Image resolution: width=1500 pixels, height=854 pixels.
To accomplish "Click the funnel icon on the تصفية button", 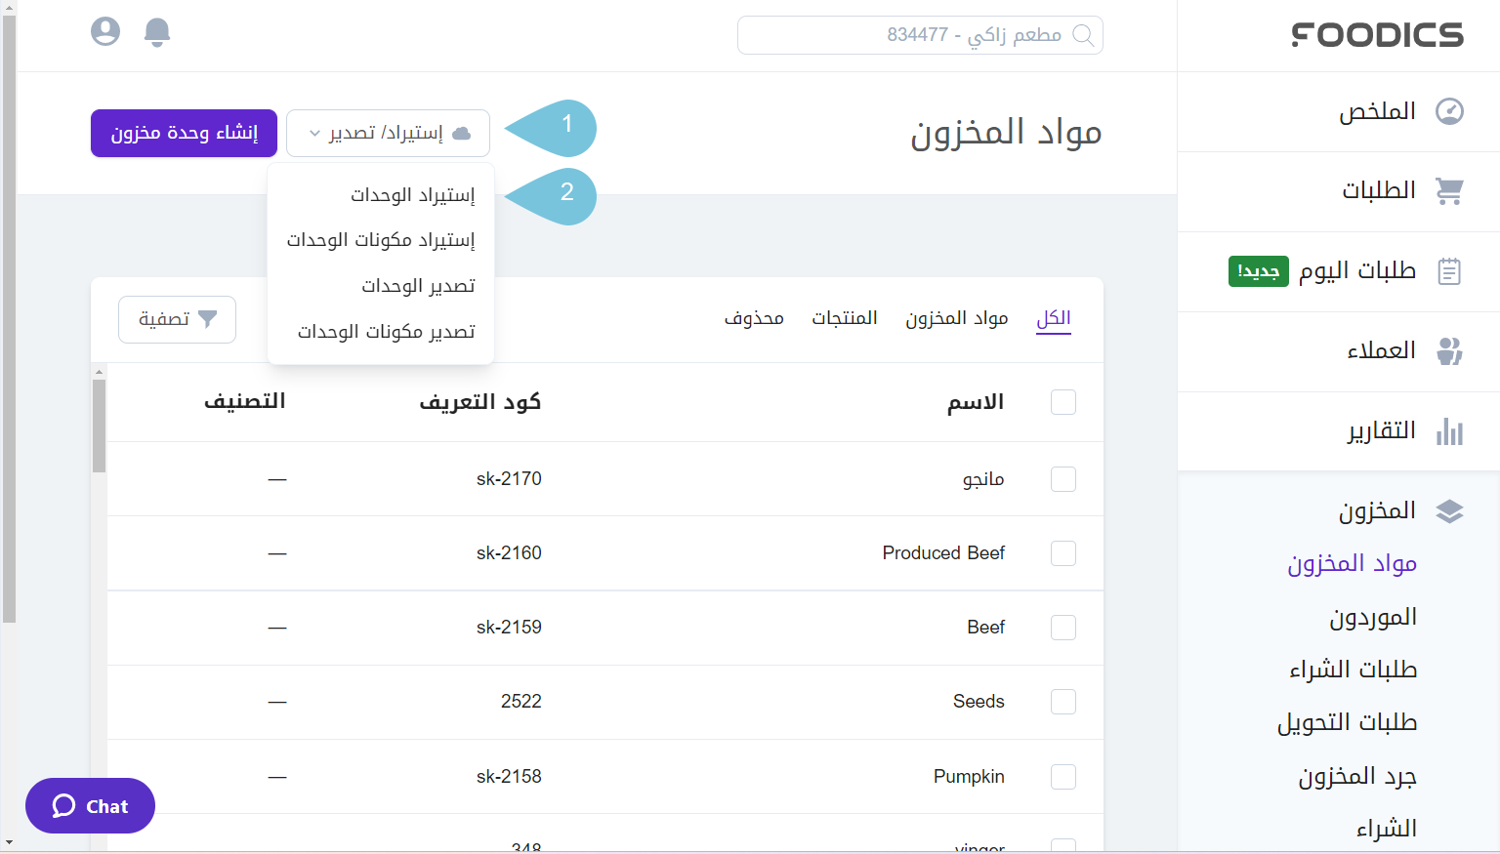I will coord(208,318).
